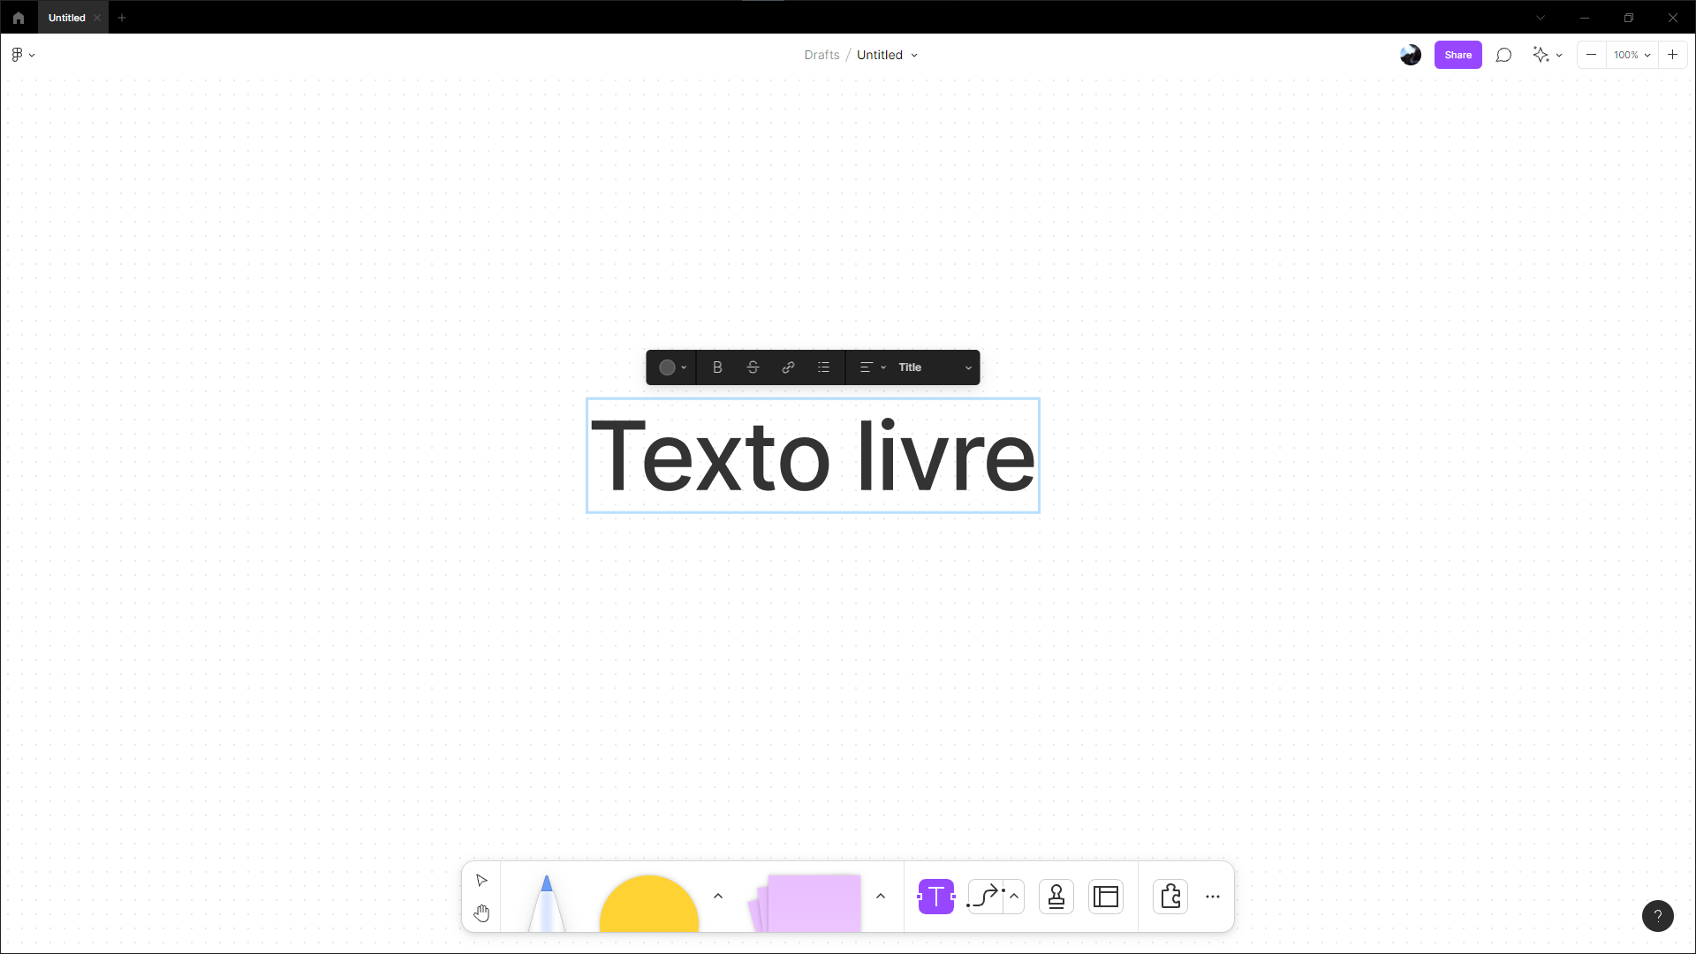
Task: Open more tools ellipsis menu
Action: click(x=1213, y=897)
